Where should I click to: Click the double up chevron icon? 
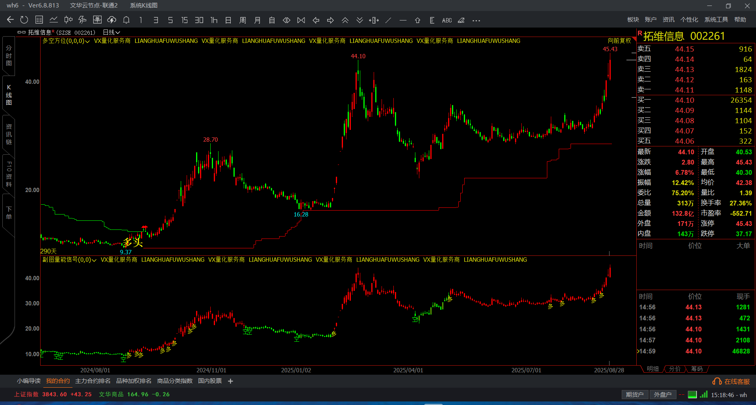pyautogui.click(x=345, y=20)
